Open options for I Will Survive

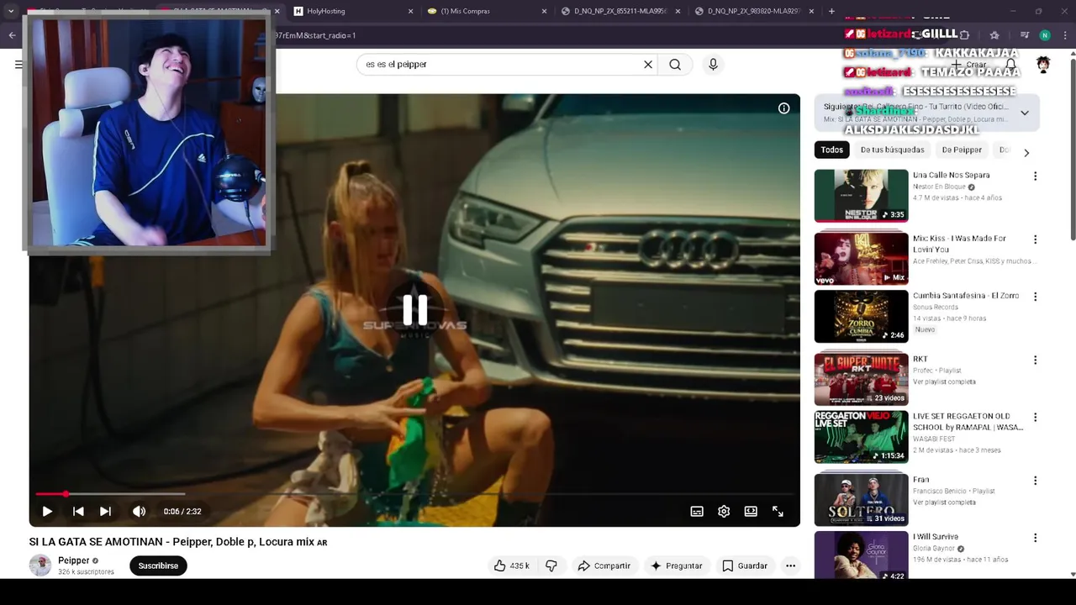click(1035, 538)
